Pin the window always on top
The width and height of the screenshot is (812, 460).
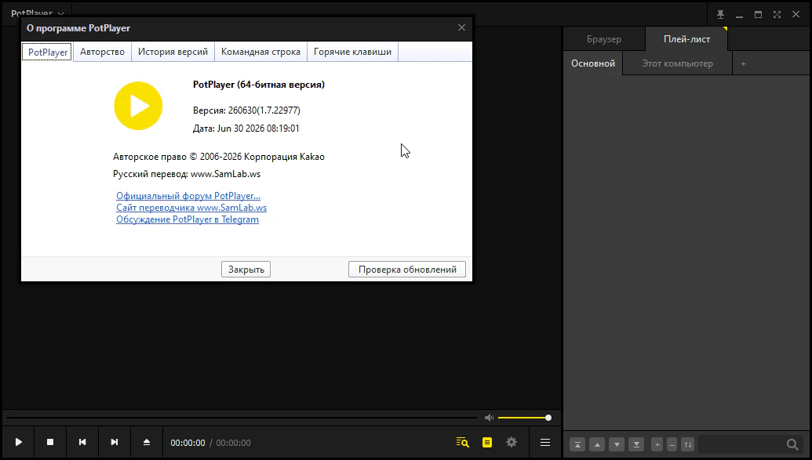pos(720,14)
